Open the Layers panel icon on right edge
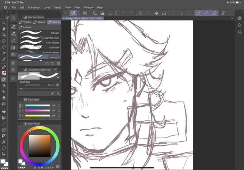The image size is (244, 170). (239, 25)
